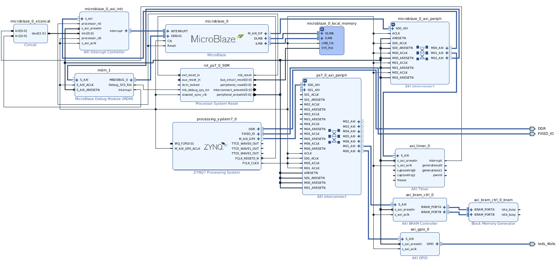Expand INTERRUPT interface pin on microblaze_0
This screenshot has width=556, height=266.
(168, 31)
